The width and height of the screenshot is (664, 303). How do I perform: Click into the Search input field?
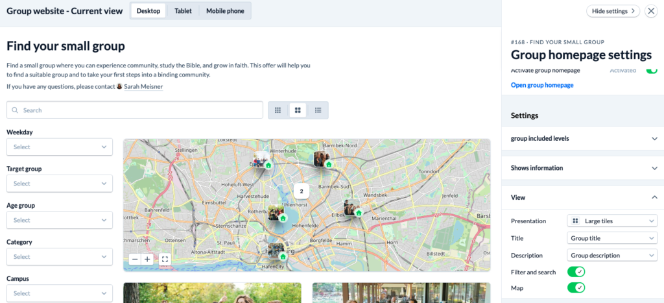[x=135, y=110]
